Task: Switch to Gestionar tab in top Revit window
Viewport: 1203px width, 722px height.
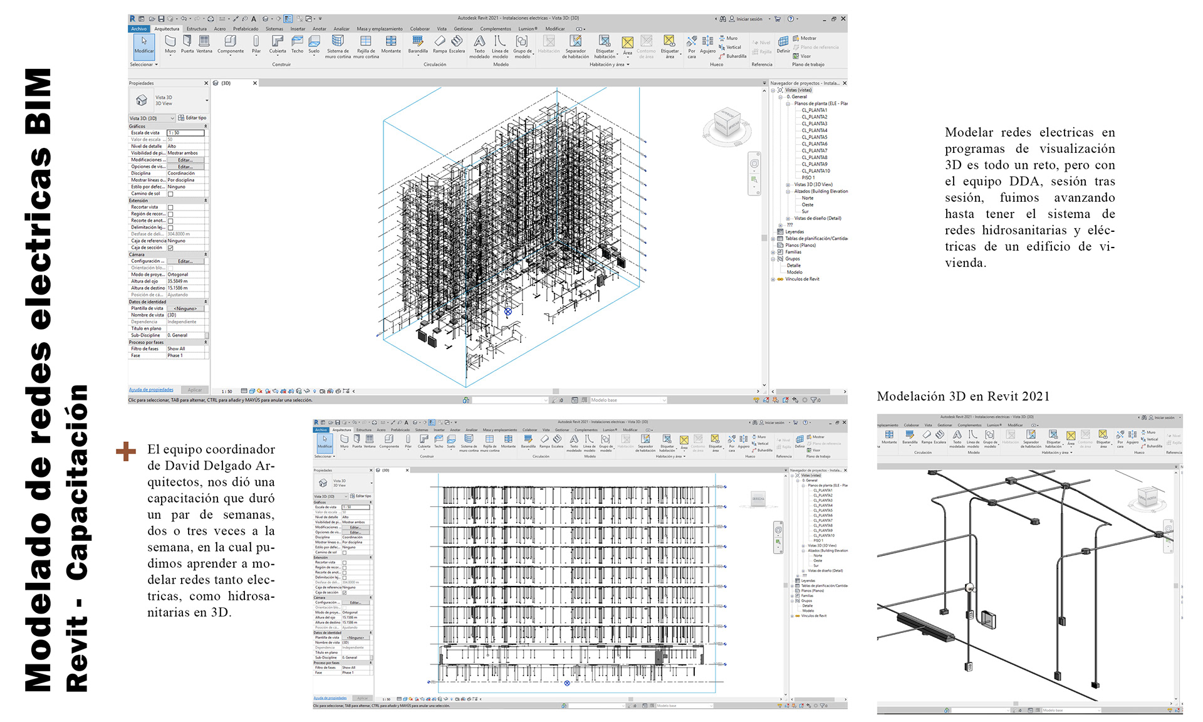Action: (x=463, y=29)
